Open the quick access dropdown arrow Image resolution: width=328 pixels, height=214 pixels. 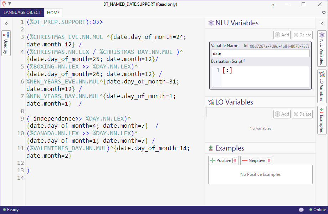[x=10, y=4]
